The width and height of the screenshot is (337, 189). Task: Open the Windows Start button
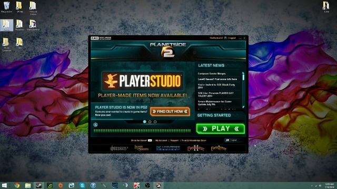coord(4,185)
